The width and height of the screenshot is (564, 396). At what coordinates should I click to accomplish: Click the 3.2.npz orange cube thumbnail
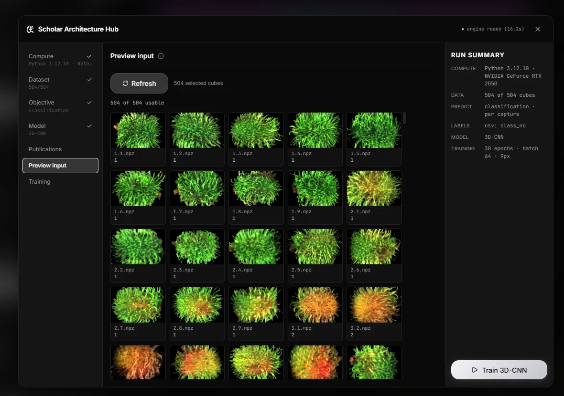[374, 304]
